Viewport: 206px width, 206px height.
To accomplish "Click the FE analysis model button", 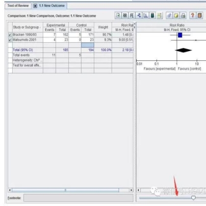I will click(132, 16).
